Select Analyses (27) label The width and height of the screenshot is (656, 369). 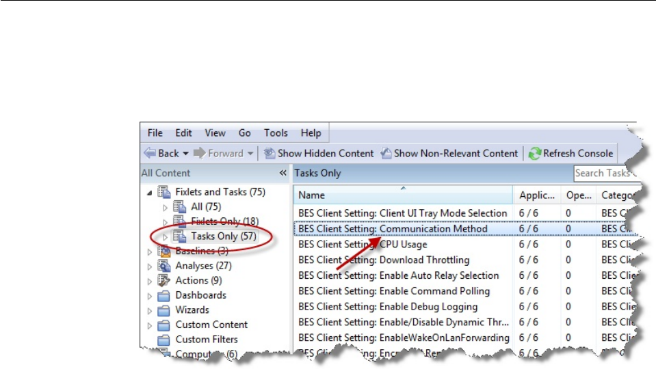(203, 266)
